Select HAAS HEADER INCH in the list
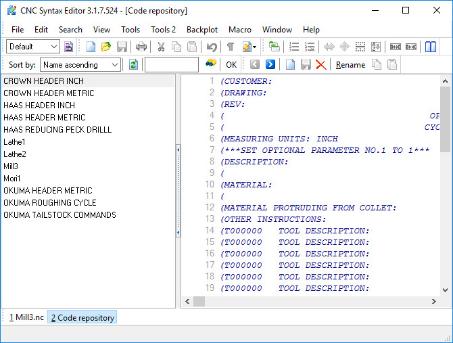This screenshot has width=453, height=343. (89, 105)
